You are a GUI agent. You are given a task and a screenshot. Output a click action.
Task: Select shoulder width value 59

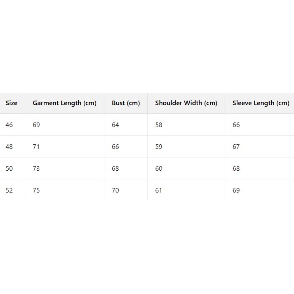159,147
